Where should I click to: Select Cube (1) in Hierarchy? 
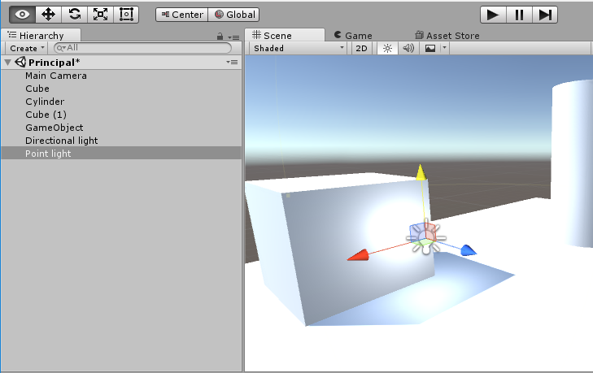point(121,115)
